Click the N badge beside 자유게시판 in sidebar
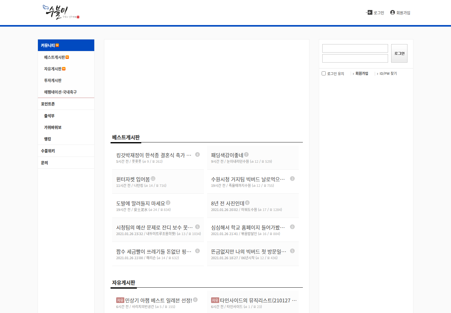 [64, 69]
